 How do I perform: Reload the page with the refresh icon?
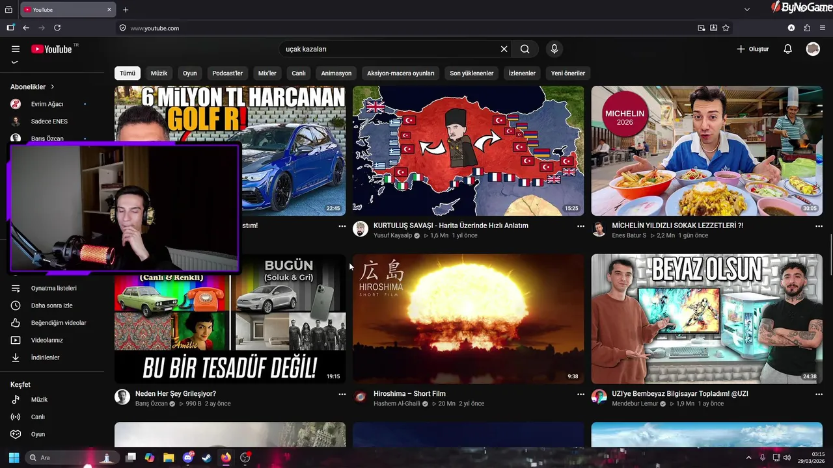57,28
